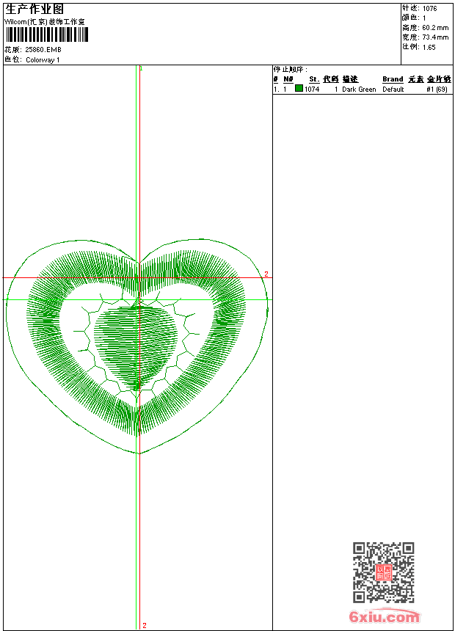Viewport: 455px width, 631px height.
Task: Click the red marker 2 right of heart
Action: [266, 274]
